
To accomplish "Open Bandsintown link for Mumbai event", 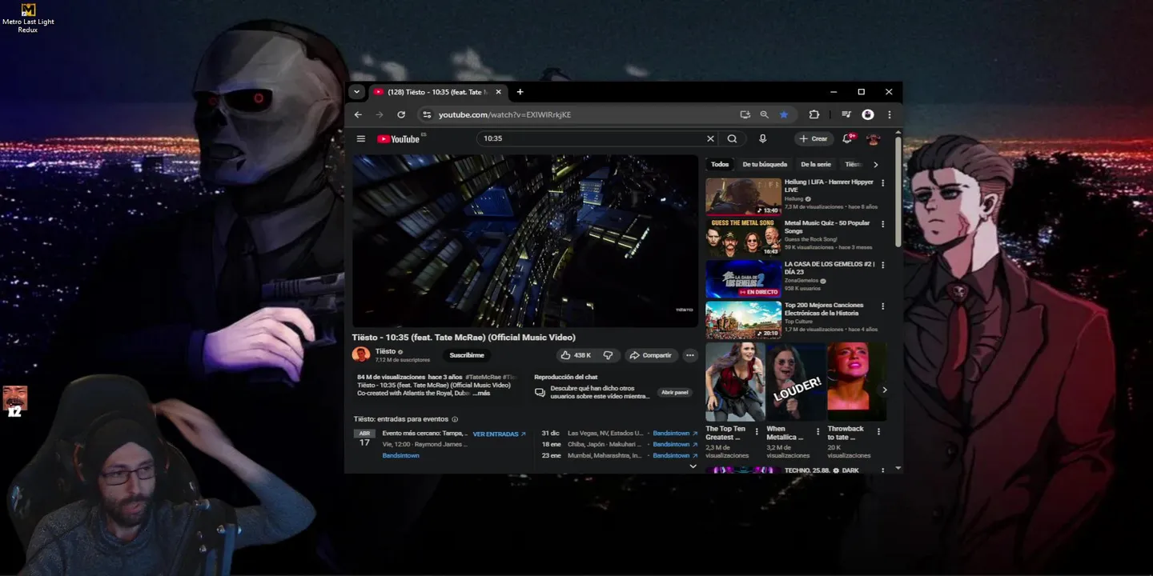I will click(674, 455).
